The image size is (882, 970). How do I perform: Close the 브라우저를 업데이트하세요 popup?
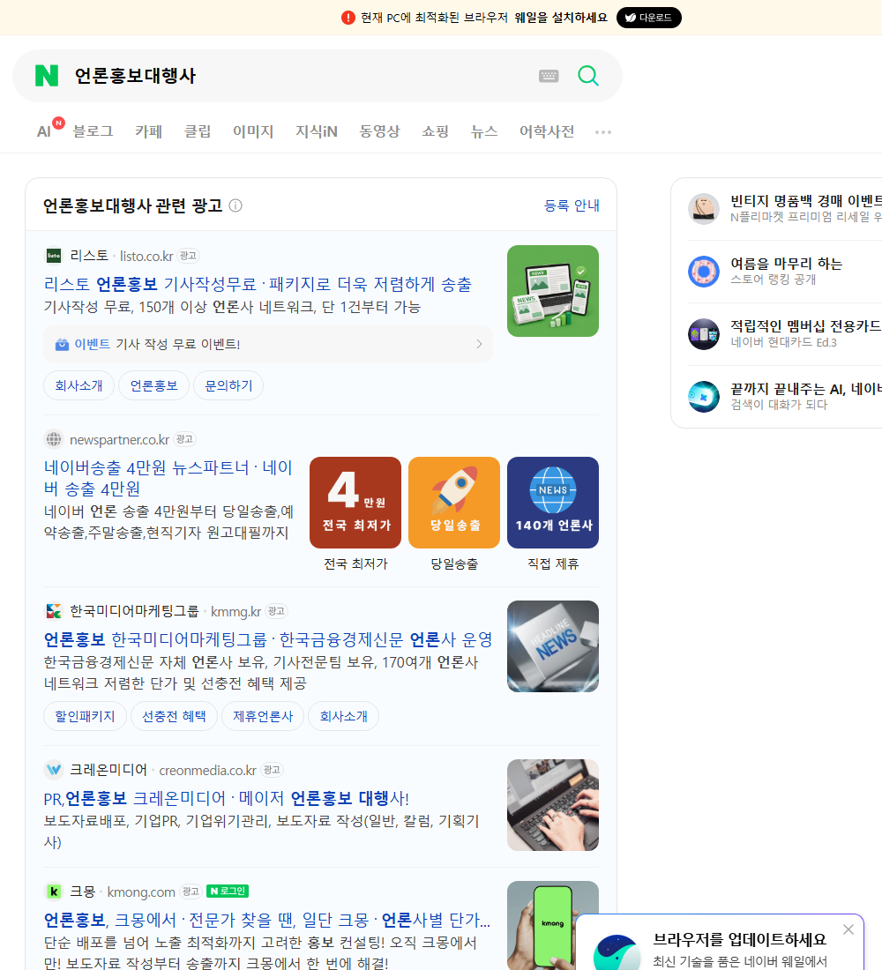tap(848, 929)
